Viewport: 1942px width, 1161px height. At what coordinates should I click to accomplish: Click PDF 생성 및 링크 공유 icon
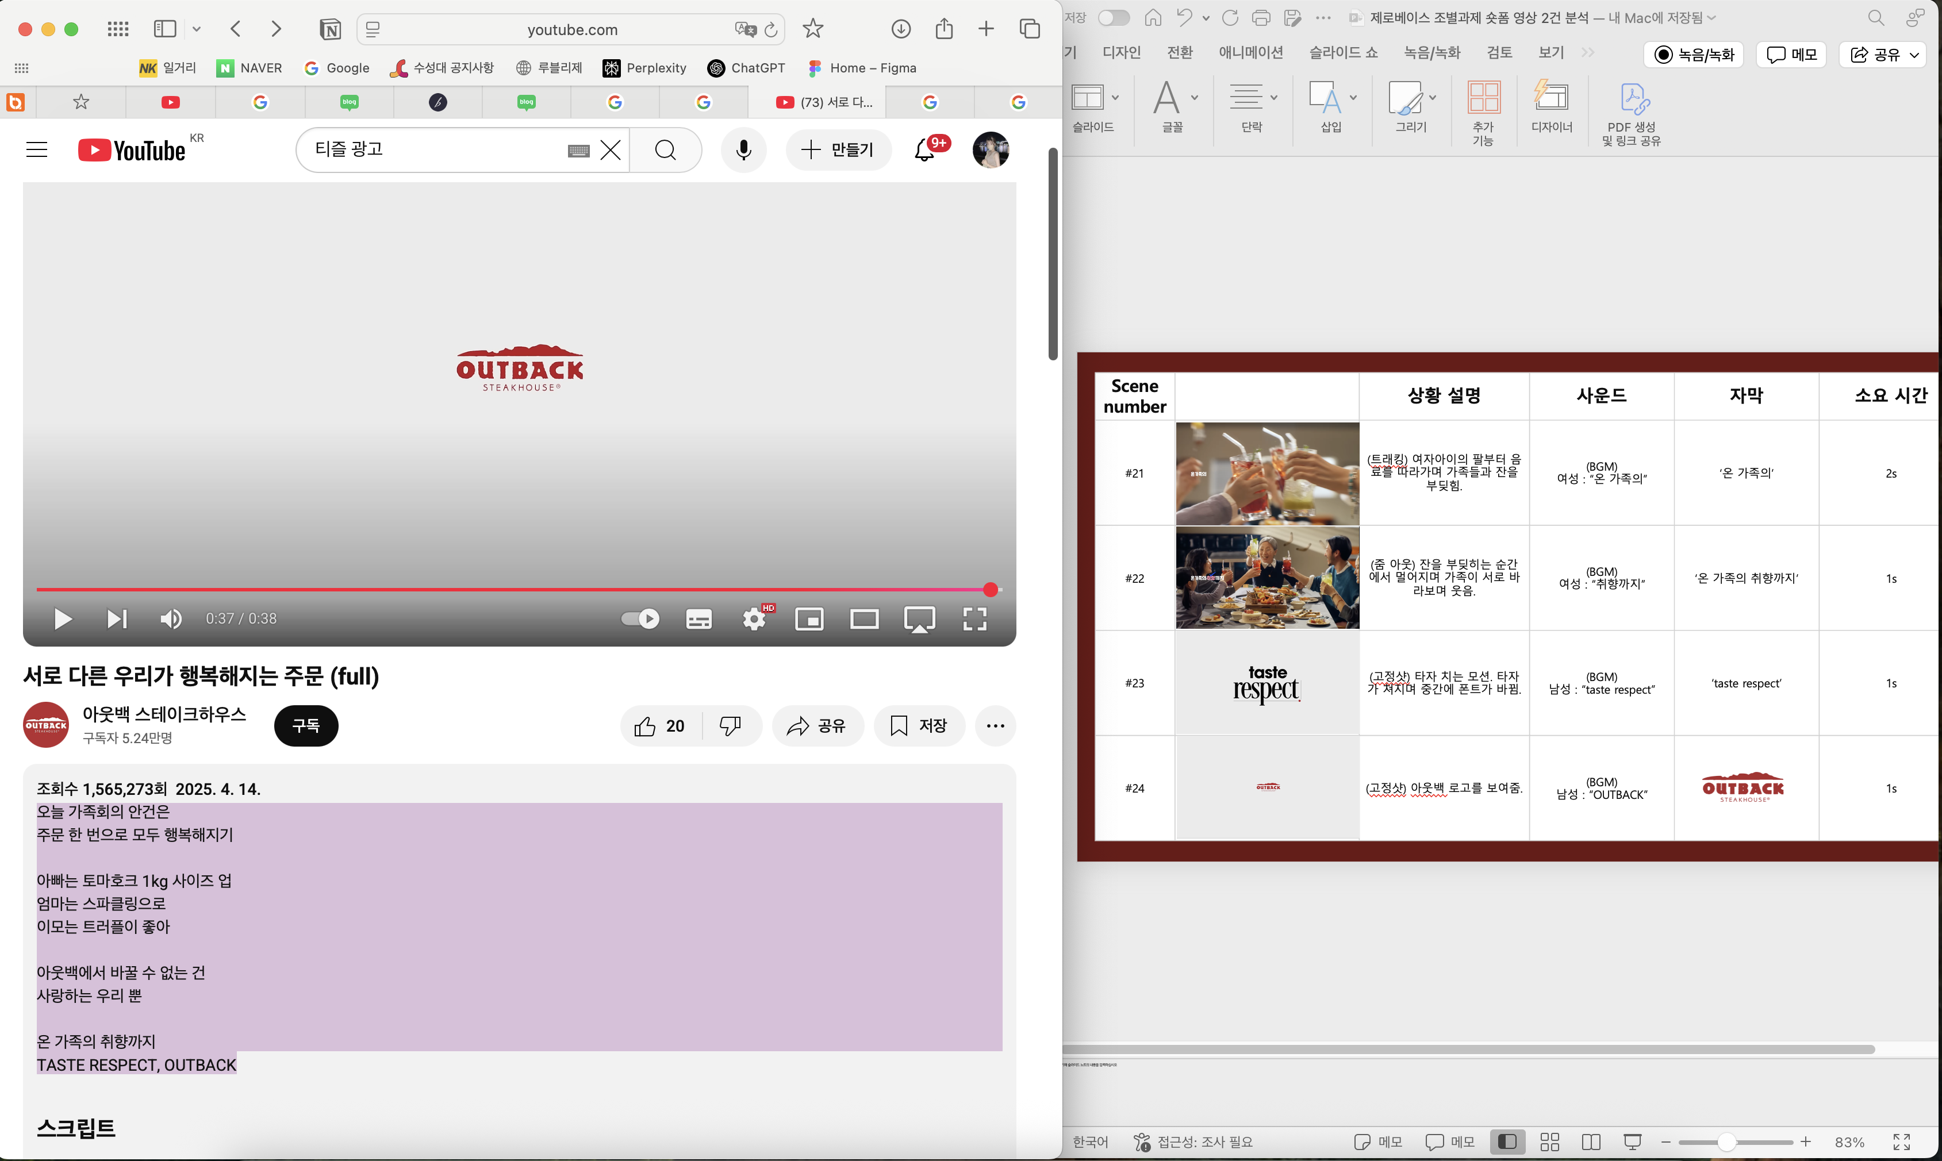tap(1630, 113)
